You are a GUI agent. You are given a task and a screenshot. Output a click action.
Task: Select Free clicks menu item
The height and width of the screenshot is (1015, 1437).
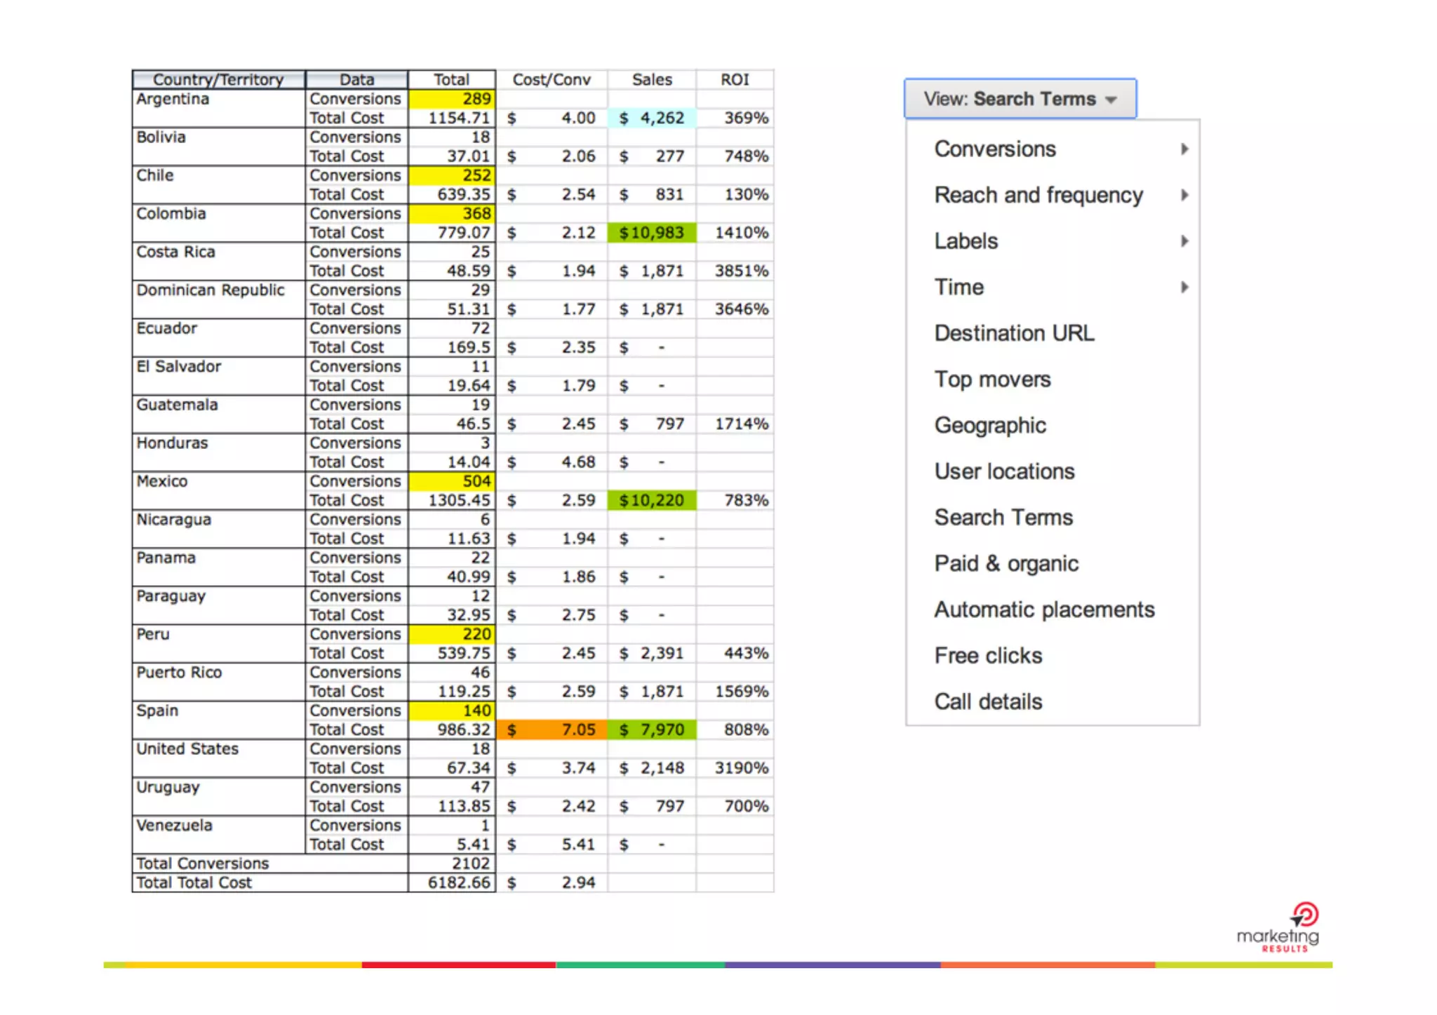[988, 656]
